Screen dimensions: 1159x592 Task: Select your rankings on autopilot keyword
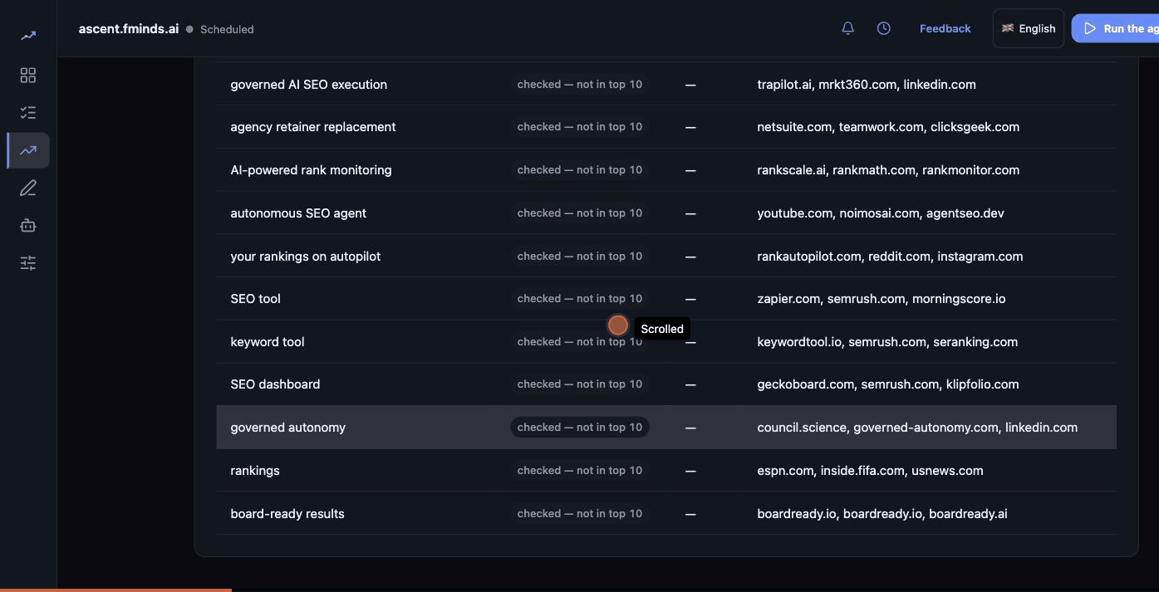(306, 257)
